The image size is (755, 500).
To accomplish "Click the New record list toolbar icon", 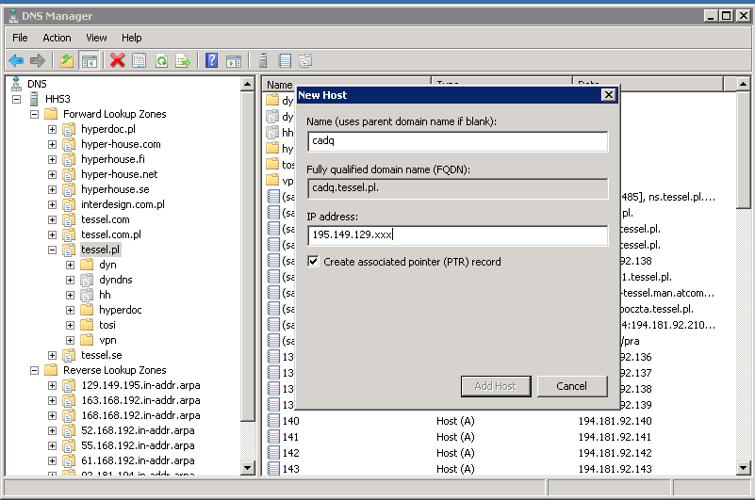I will [285, 60].
